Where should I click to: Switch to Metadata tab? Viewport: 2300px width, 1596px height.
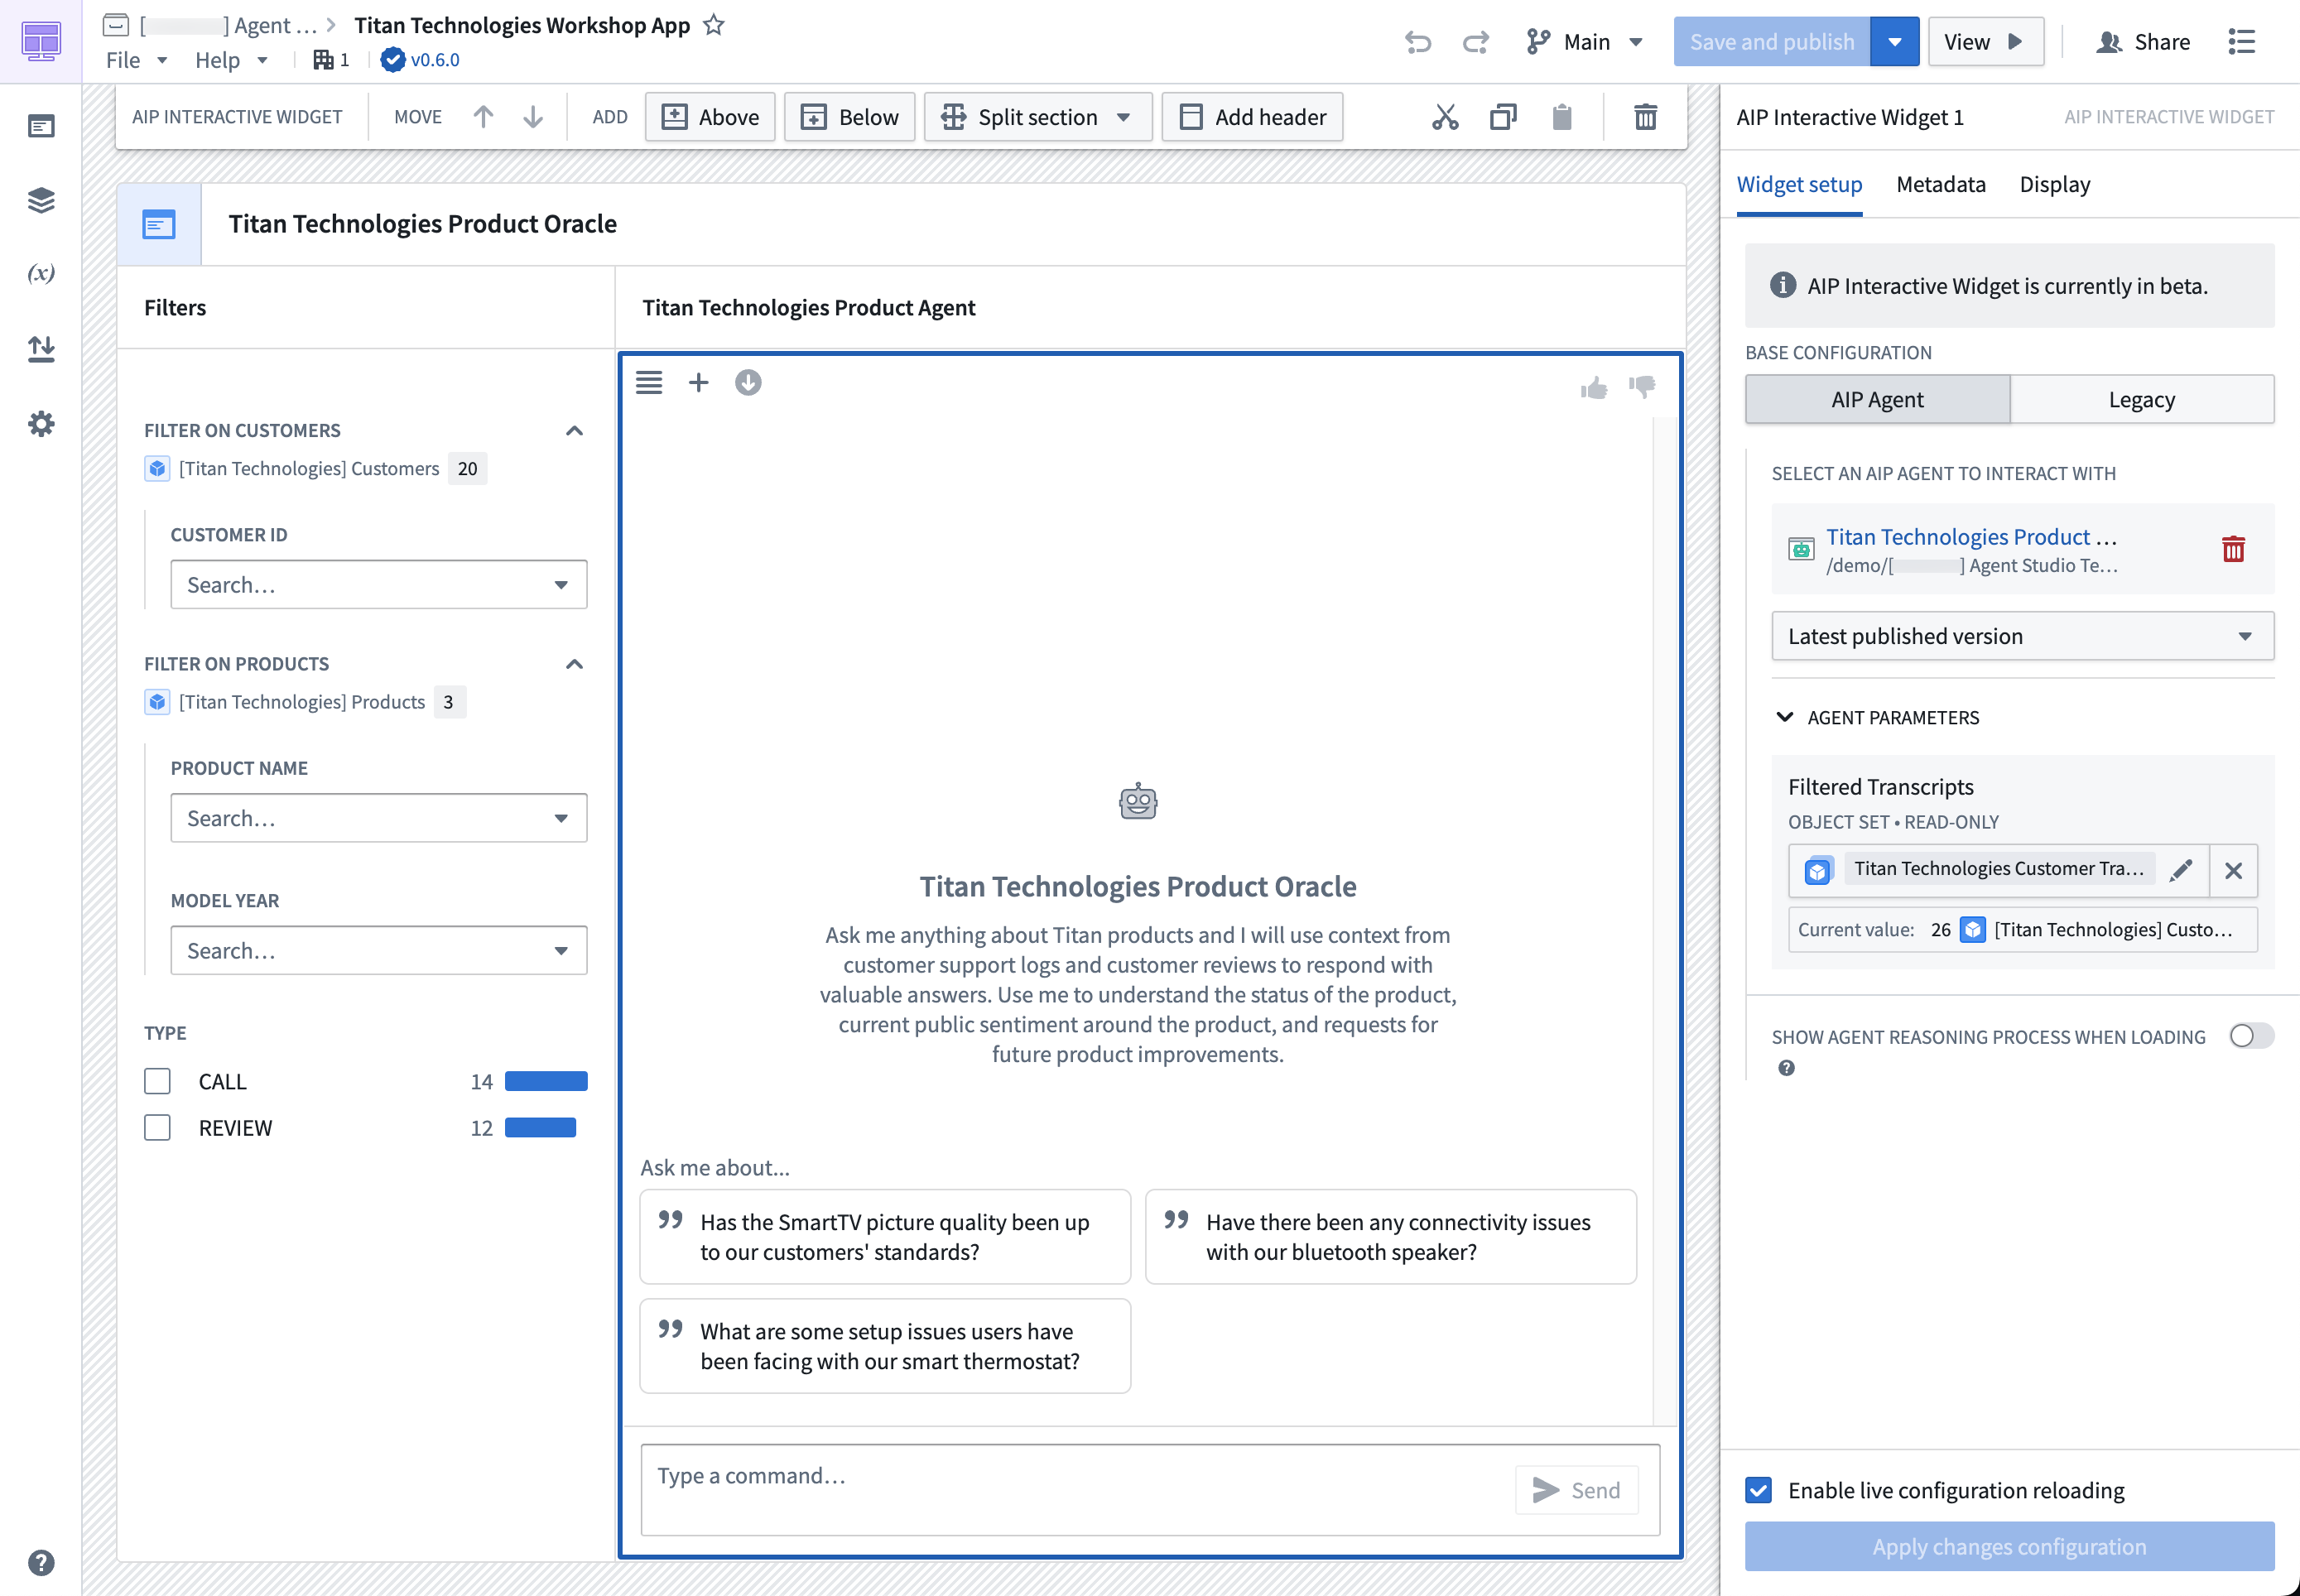pos(1940,184)
